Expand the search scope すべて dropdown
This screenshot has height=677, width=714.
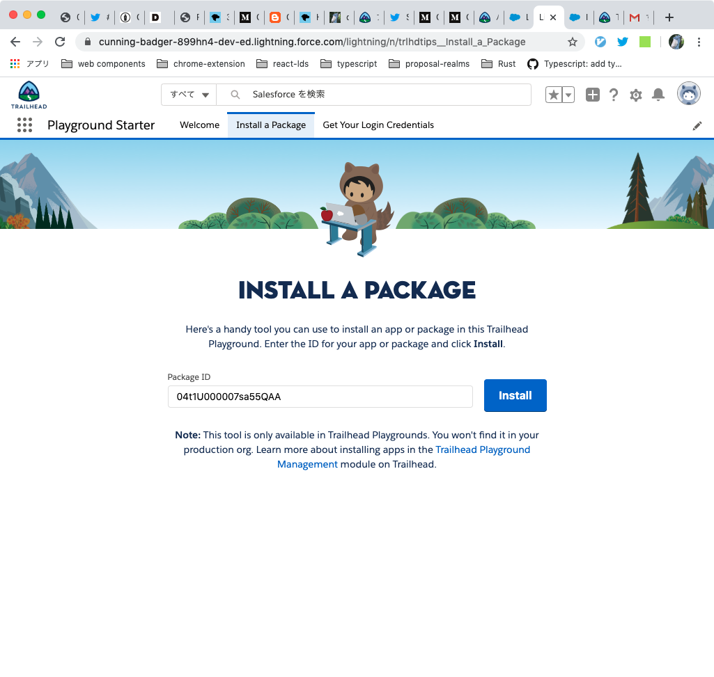pos(189,95)
